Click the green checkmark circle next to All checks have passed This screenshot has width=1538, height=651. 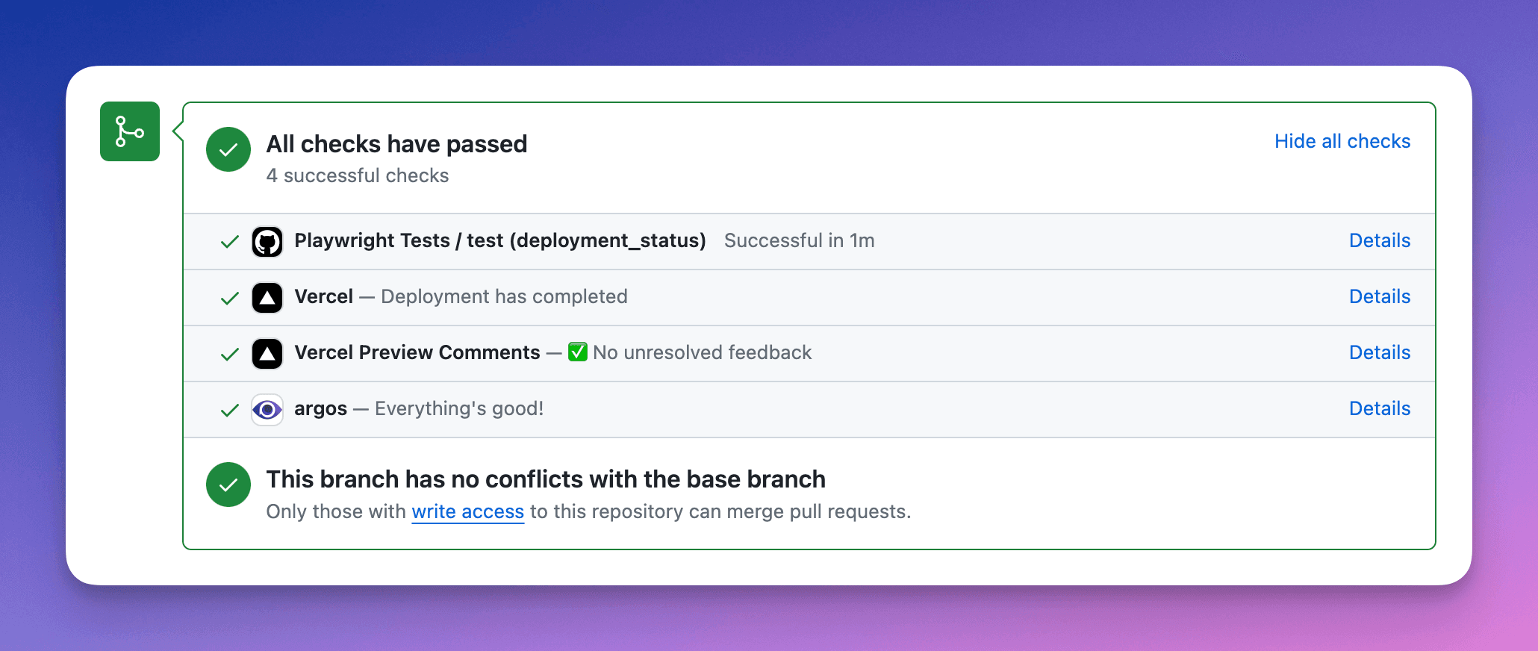(228, 149)
